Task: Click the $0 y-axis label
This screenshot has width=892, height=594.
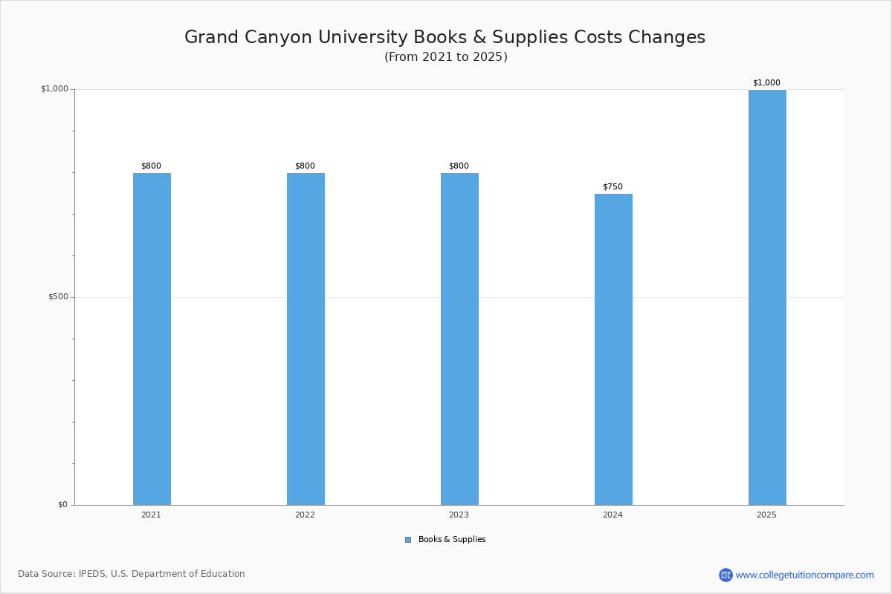Action: coord(62,505)
